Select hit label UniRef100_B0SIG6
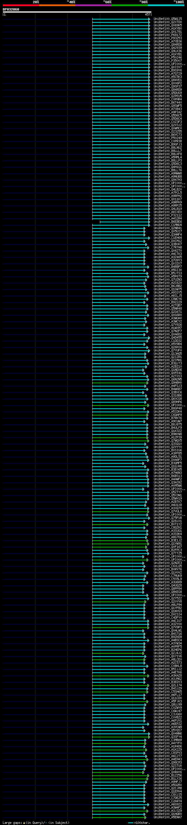Screen dimensions: 187x825 coord(168,450)
